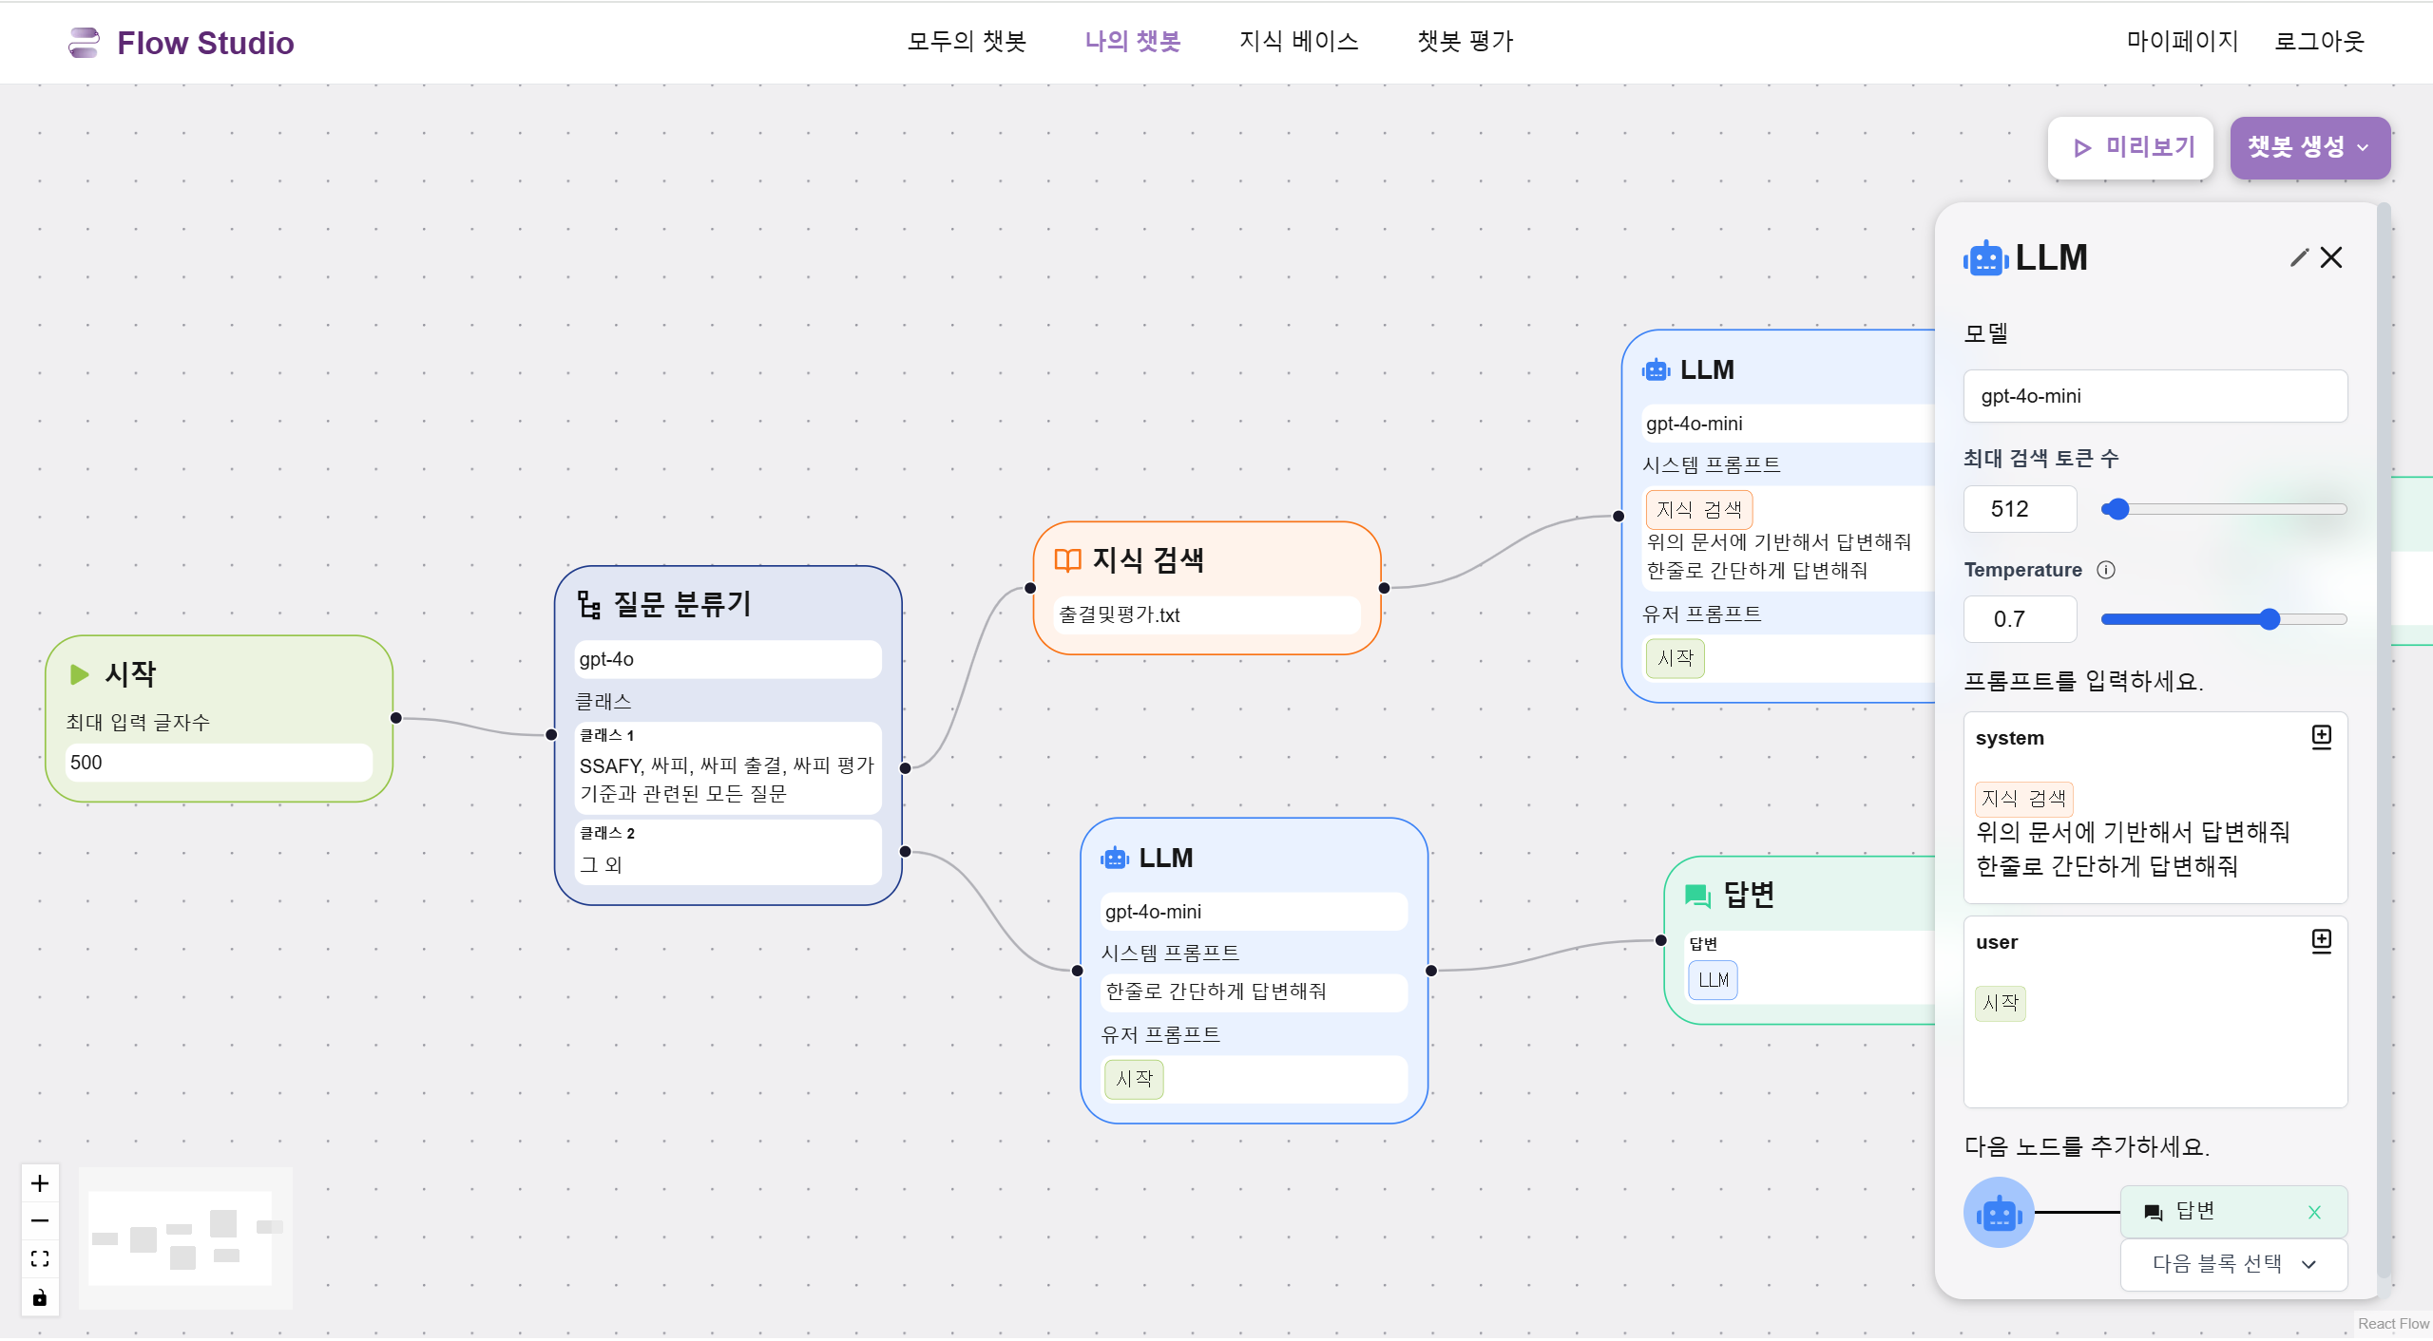The width and height of the screenshot is (2433, 1341).
Task: Open the gpt-4o-mini model field
Action: (2155, 396)
